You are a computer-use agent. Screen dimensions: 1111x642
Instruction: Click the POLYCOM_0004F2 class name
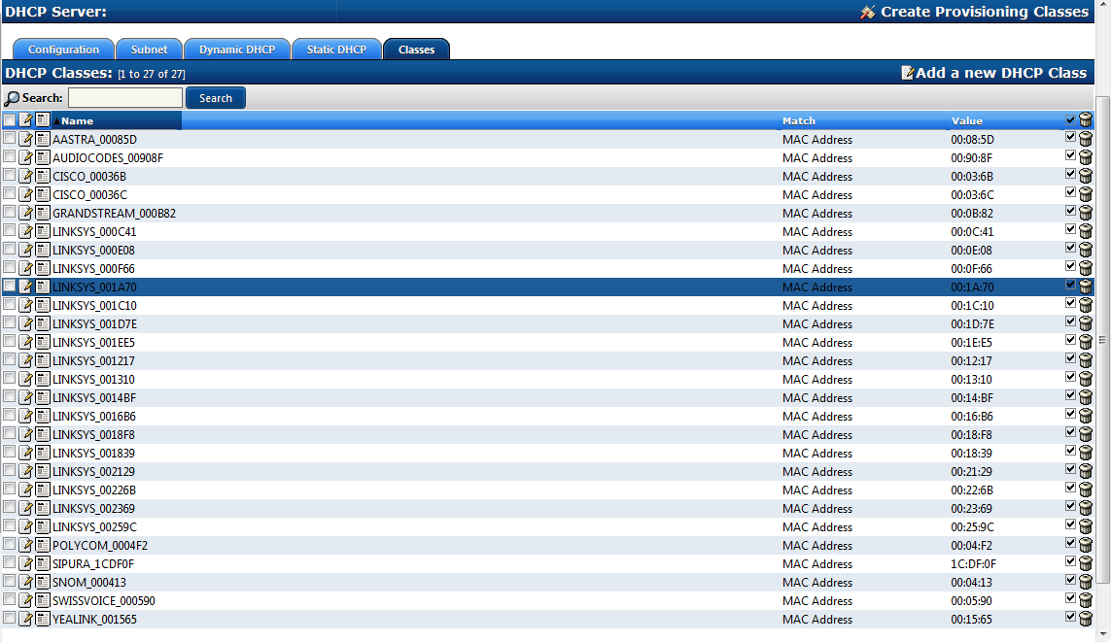pyautogui.click(x=100, y=545)
